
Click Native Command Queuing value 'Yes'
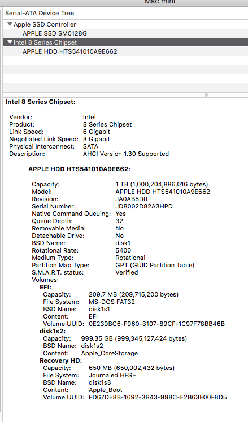coord(120,214)
